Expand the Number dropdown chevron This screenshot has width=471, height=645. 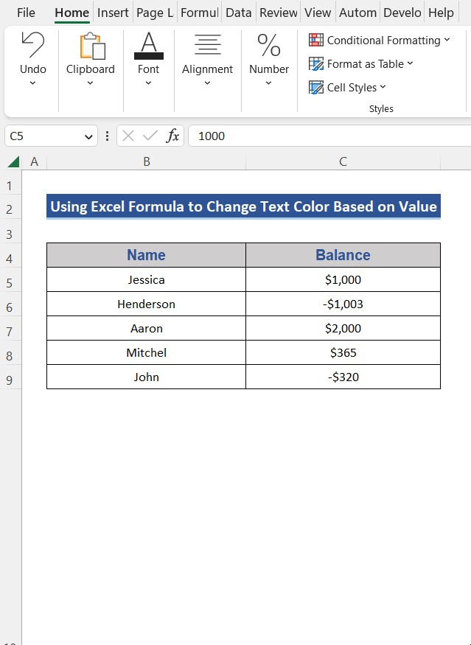[268, 83]
